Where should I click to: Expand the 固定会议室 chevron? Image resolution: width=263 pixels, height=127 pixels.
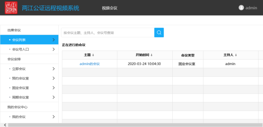click(54, 88)
